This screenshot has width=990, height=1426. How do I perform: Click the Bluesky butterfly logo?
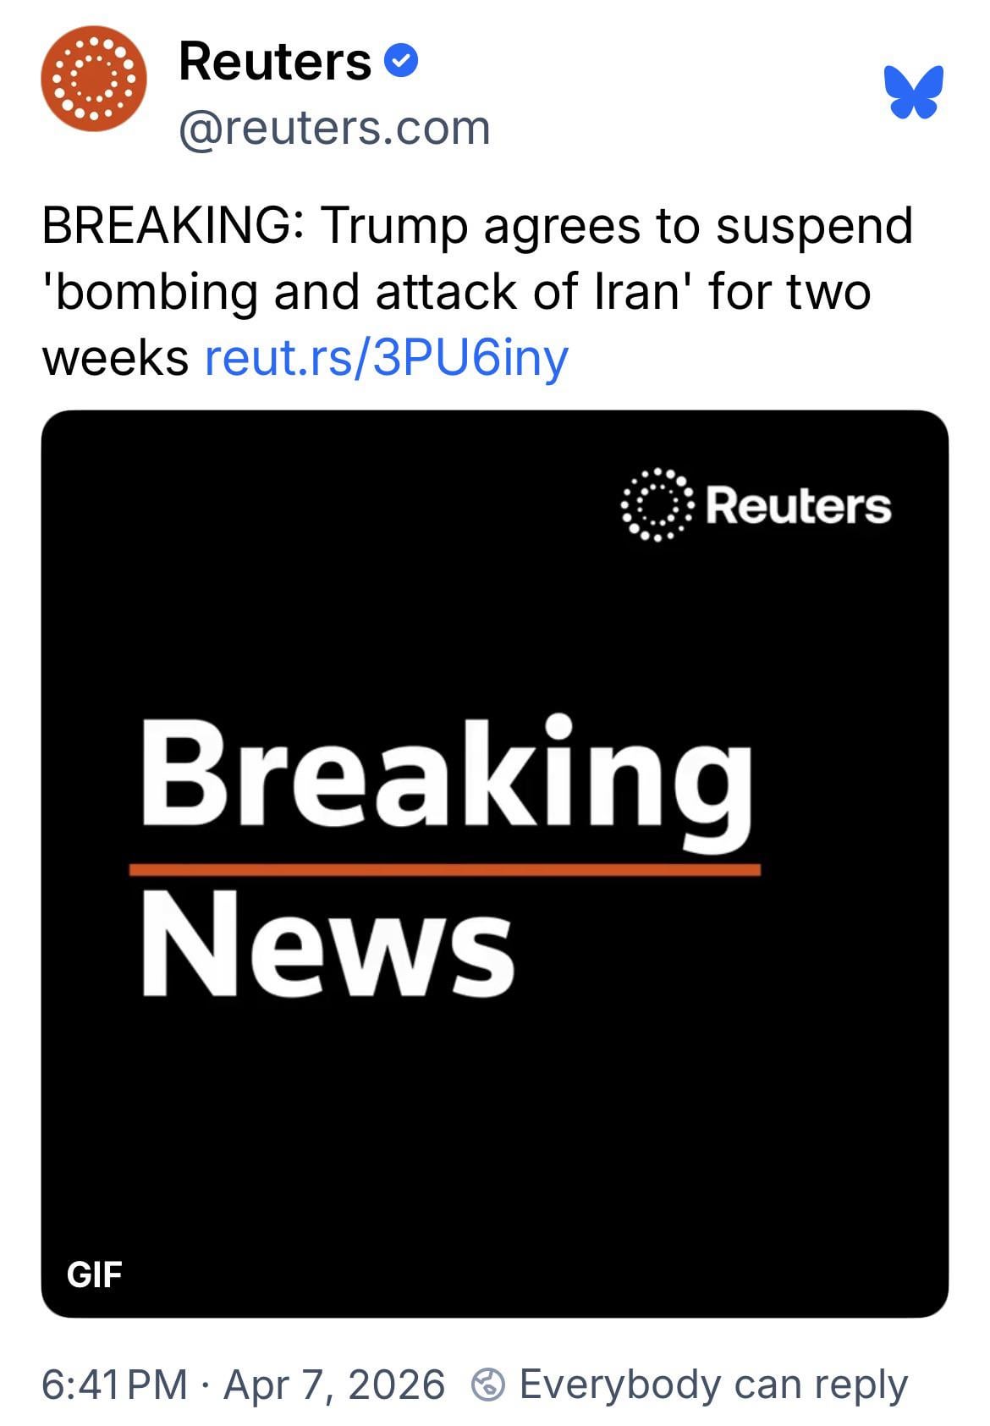pyautogui.click(x=913, y=91)
